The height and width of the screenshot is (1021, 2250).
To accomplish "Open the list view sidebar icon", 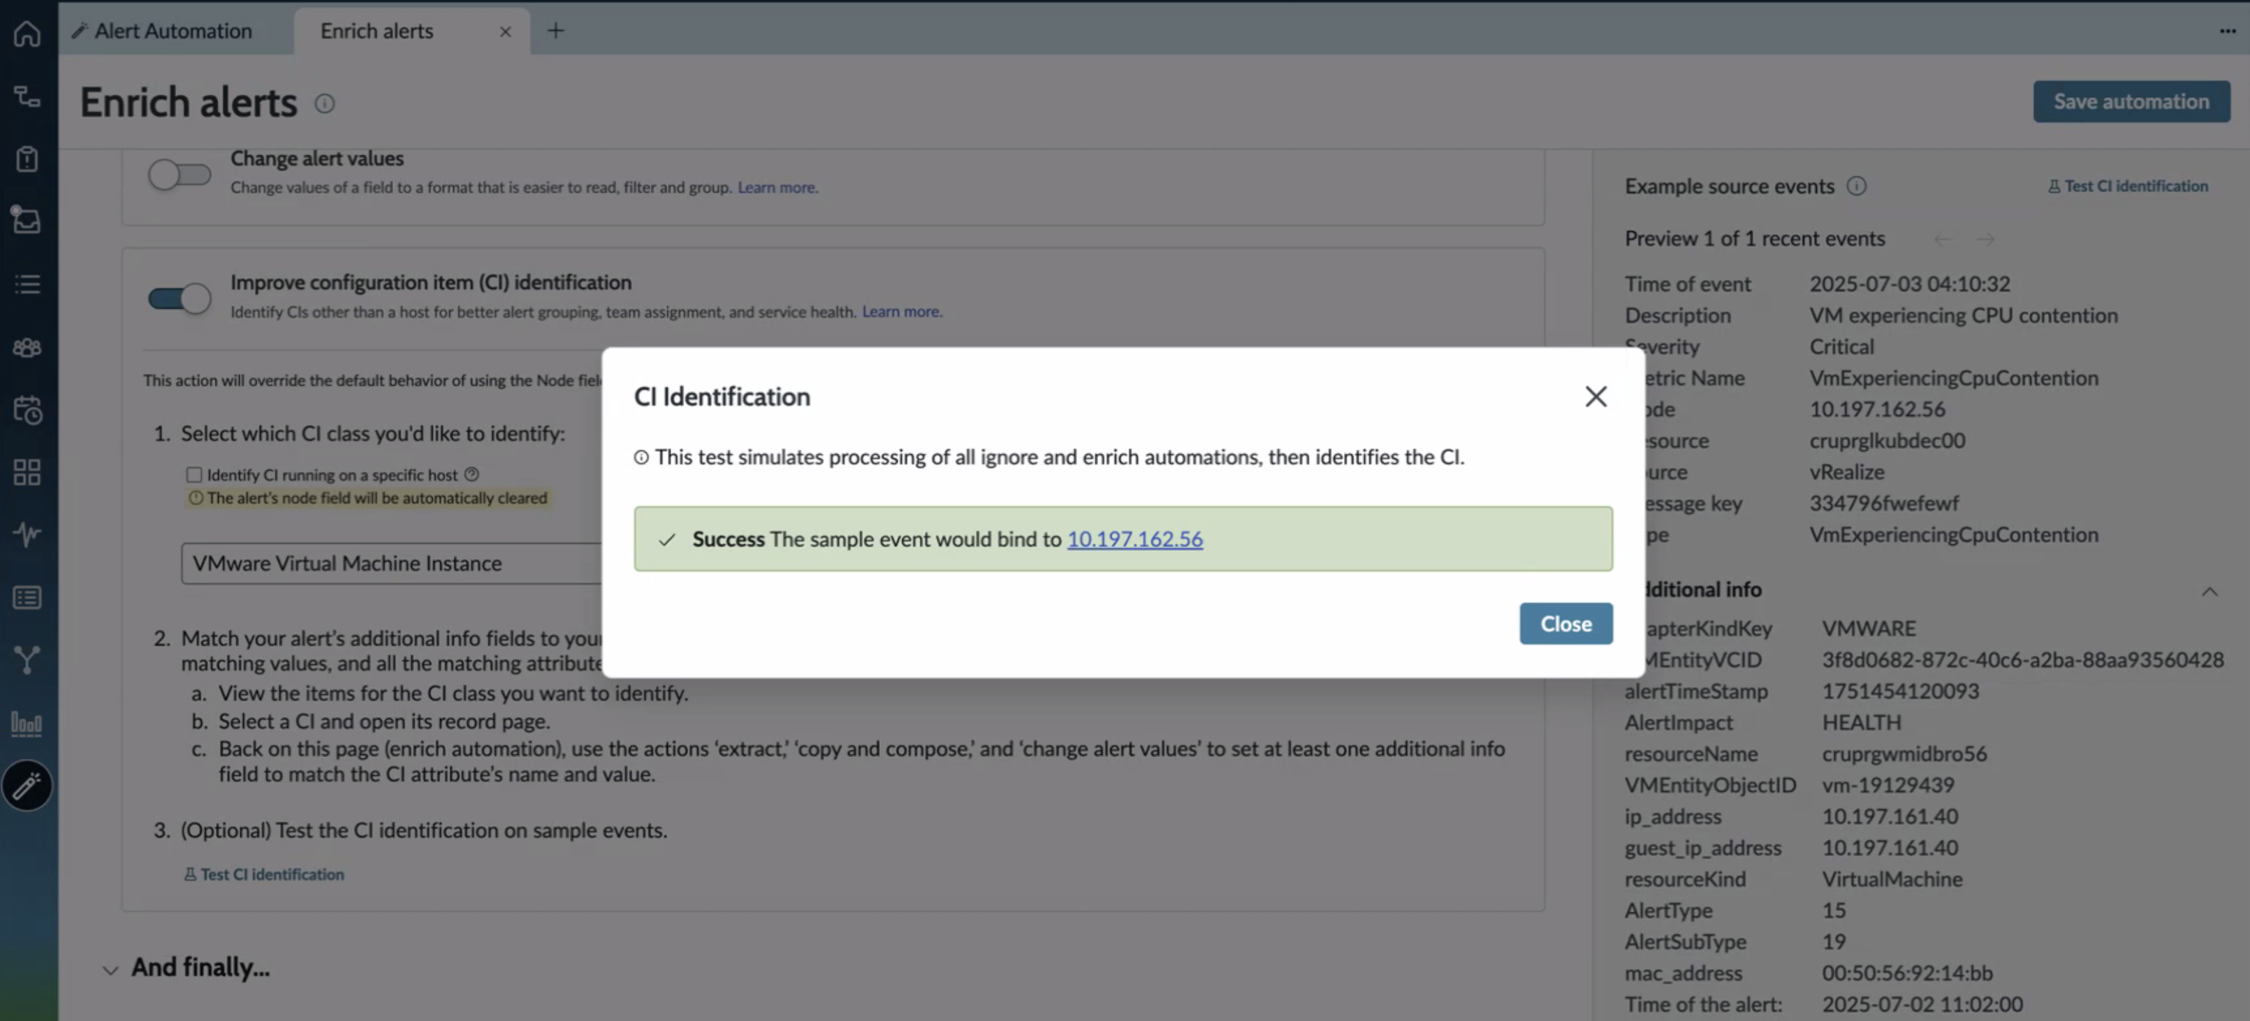I will (x=27, y=283).
